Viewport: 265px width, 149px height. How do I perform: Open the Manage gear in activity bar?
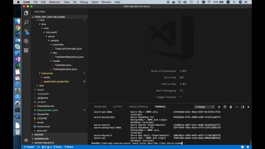26,140
